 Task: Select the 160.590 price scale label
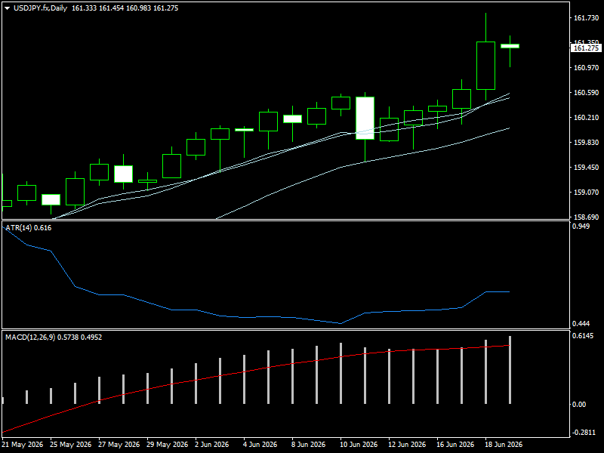587,92
